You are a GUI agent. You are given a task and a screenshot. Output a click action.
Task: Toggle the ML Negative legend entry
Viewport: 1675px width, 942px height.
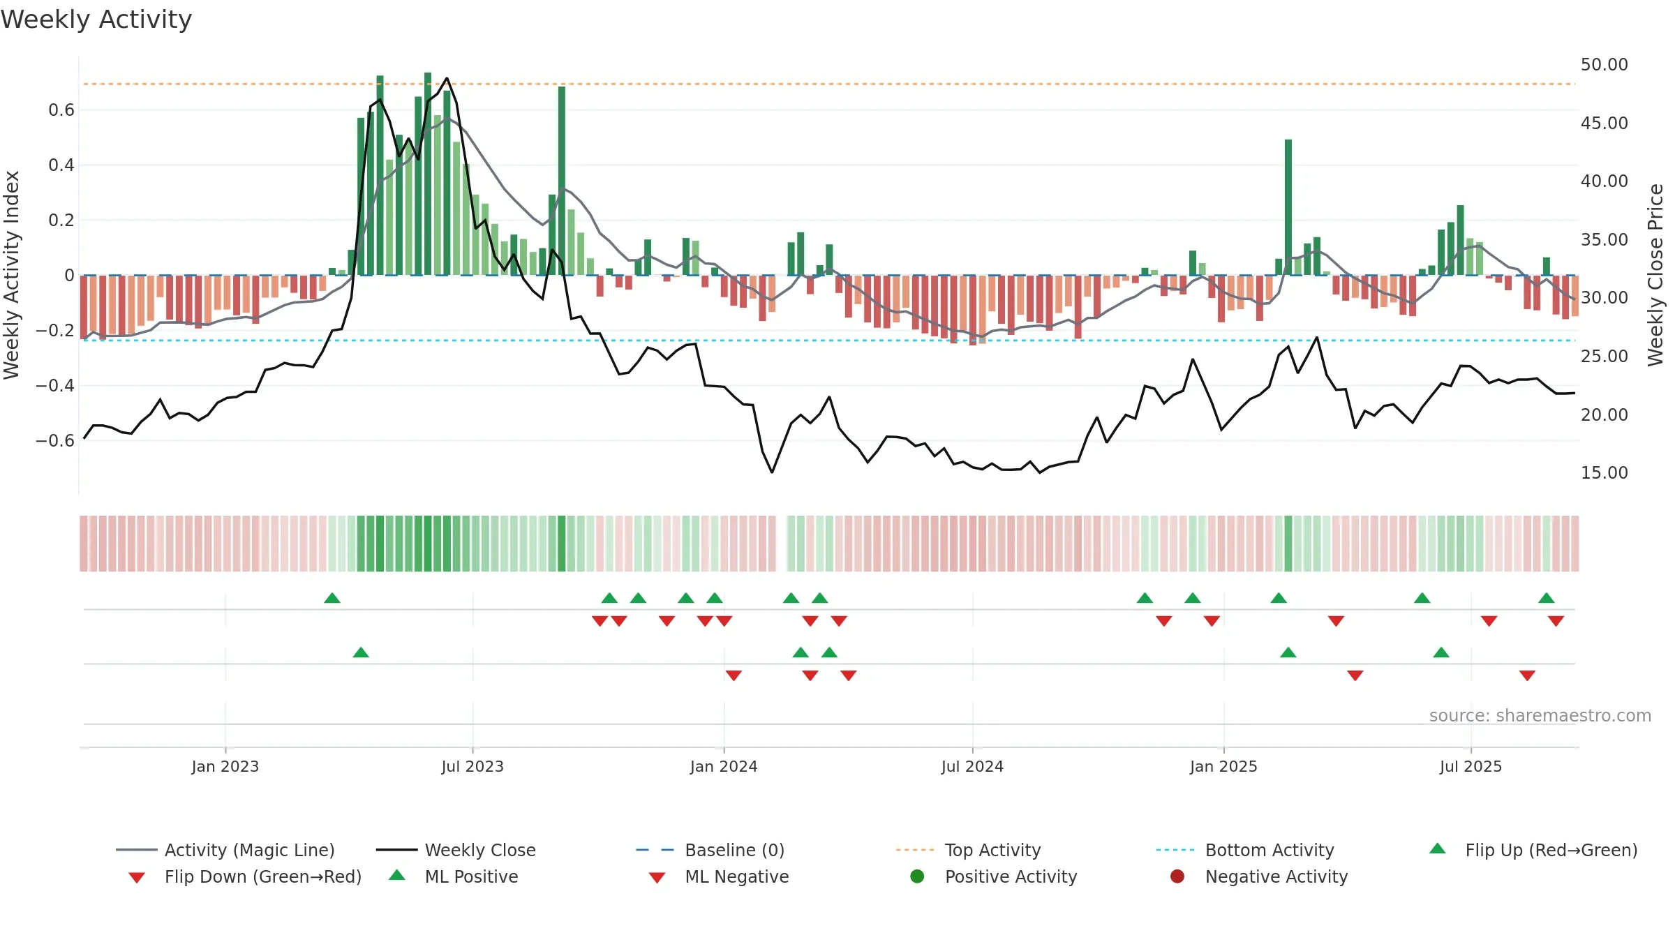[719, 876]
